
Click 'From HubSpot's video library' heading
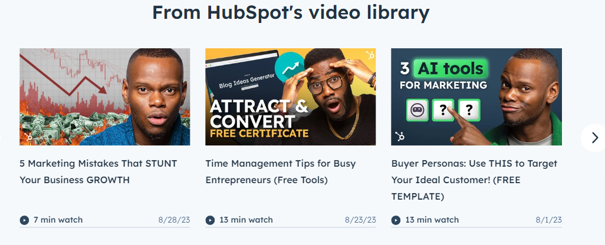point(291,12)
